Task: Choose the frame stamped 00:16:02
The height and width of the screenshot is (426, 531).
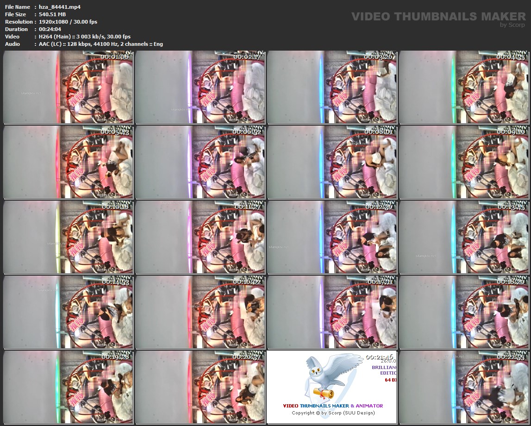Action: (200, 312)
